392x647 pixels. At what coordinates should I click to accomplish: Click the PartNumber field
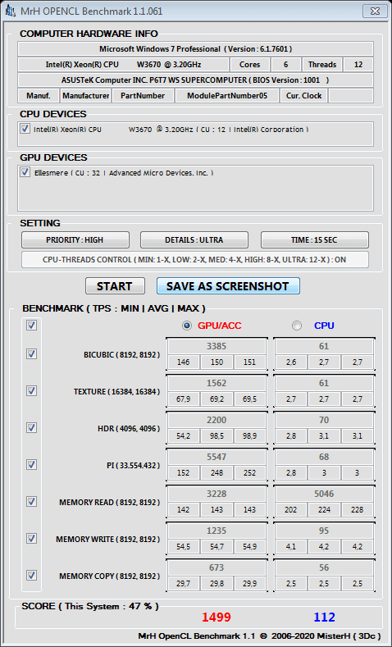tap(143, 96)
